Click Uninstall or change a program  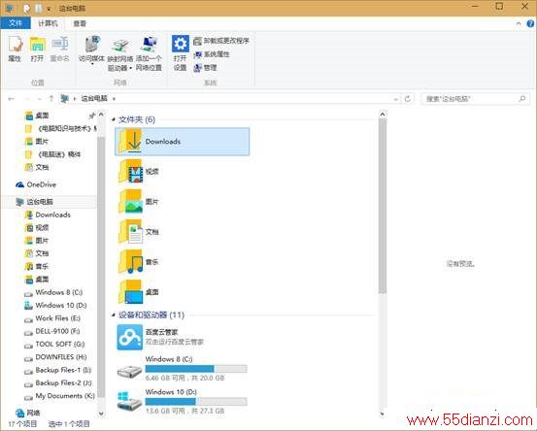click(x=221, y=41)
